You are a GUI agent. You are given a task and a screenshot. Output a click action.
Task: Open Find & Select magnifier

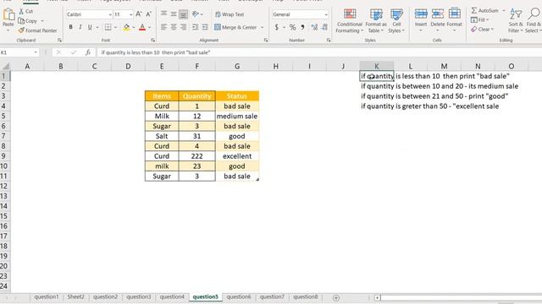[x=534, y=20]
